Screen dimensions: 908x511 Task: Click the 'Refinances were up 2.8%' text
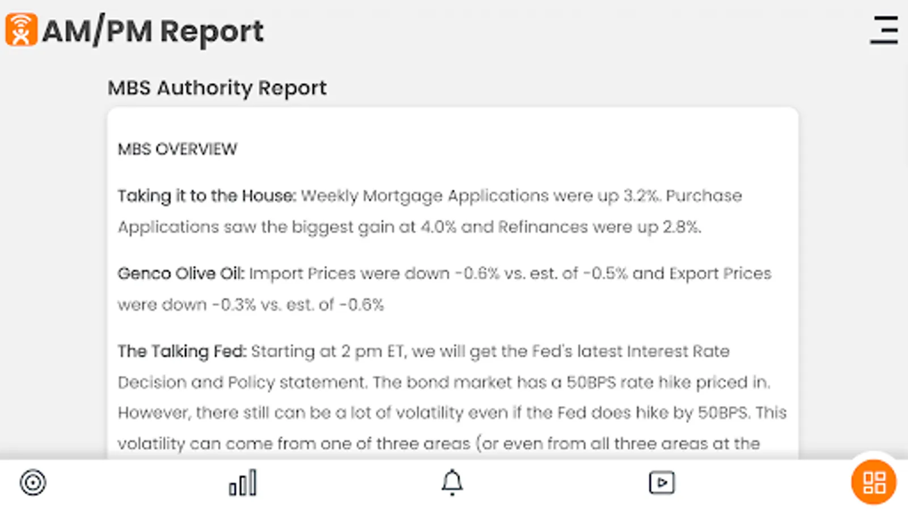[x=599, y=227]
